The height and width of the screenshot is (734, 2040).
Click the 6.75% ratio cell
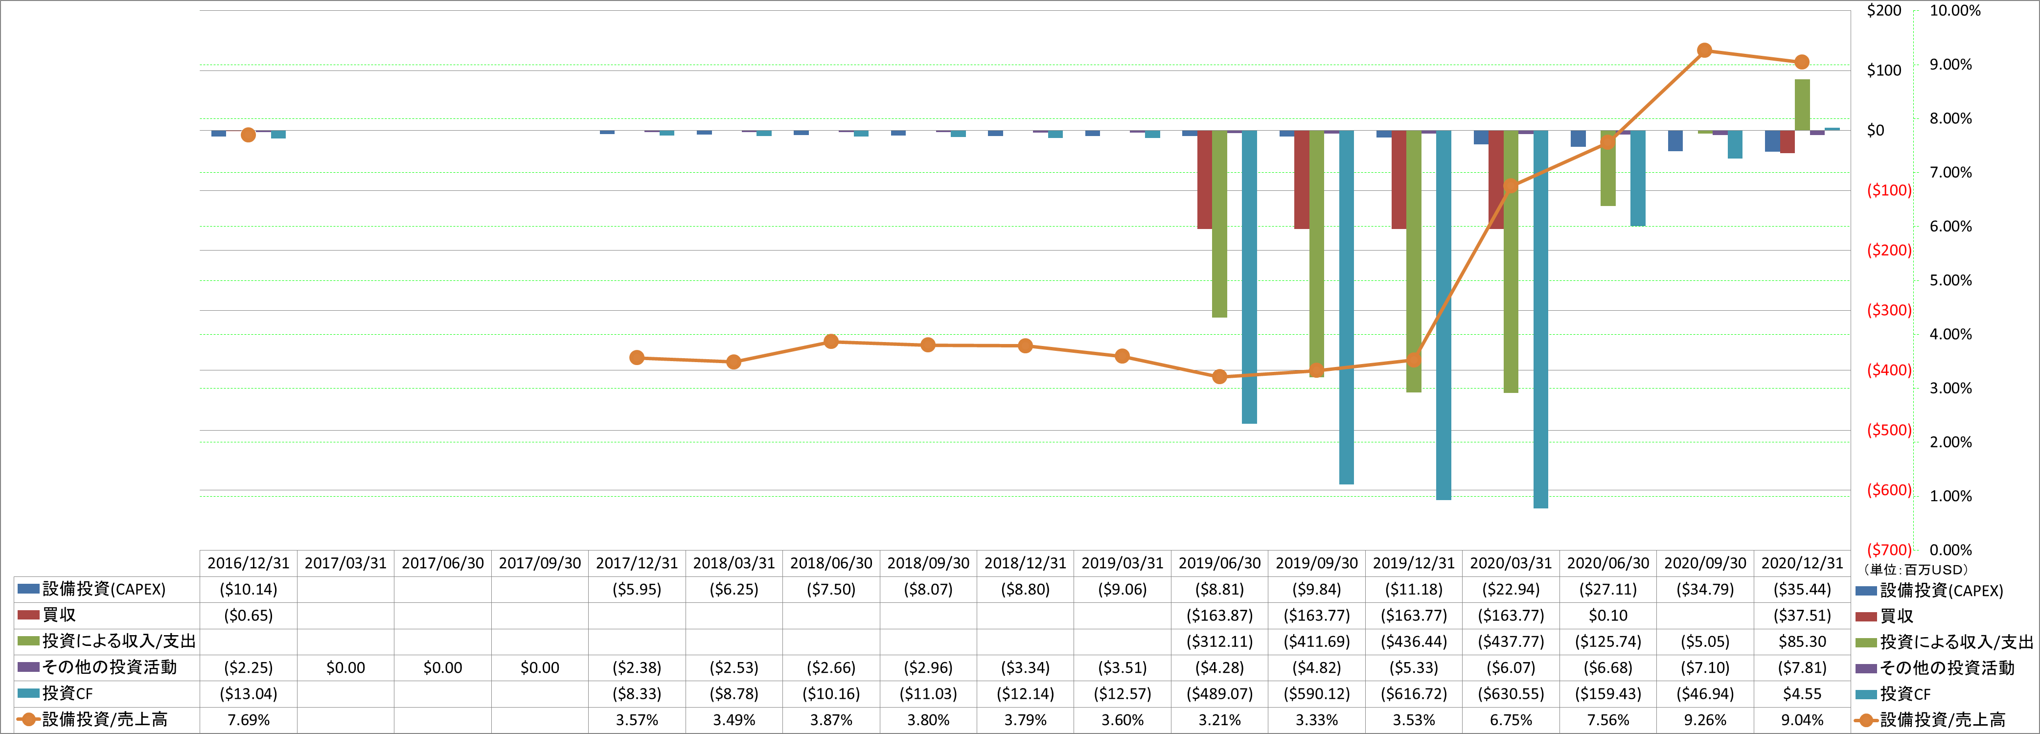point(1511,720)
